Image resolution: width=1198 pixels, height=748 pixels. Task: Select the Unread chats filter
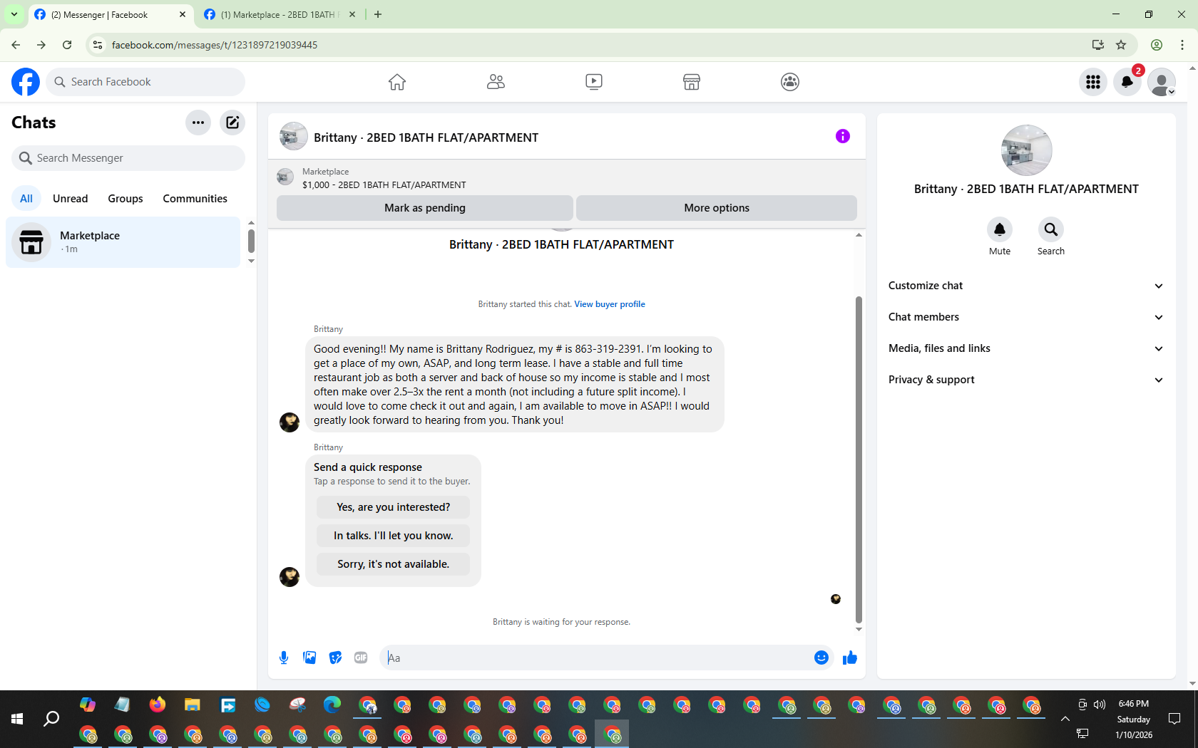click(71, 199)
